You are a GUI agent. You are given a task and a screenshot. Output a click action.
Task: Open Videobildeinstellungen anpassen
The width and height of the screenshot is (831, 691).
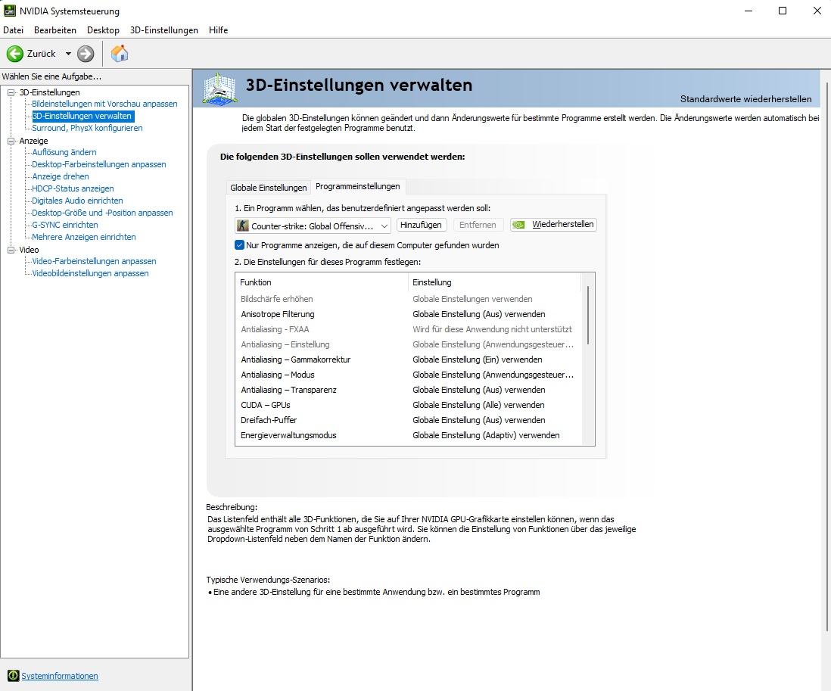90,273
